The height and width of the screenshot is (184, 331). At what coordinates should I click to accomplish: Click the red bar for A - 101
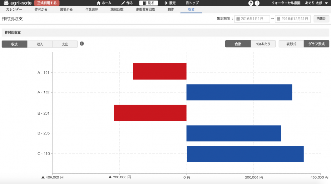click(x=160, y=71)
